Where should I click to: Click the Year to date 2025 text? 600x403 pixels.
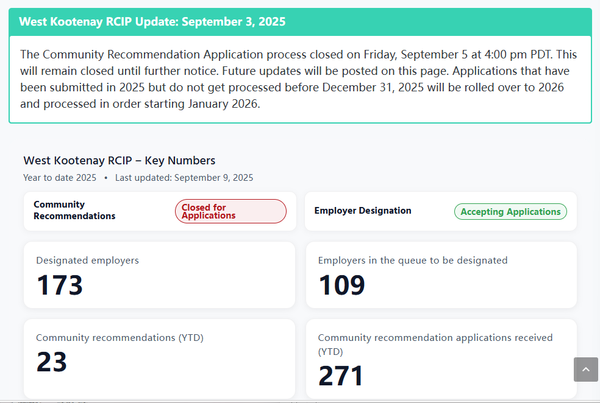(x=60, y=178)
